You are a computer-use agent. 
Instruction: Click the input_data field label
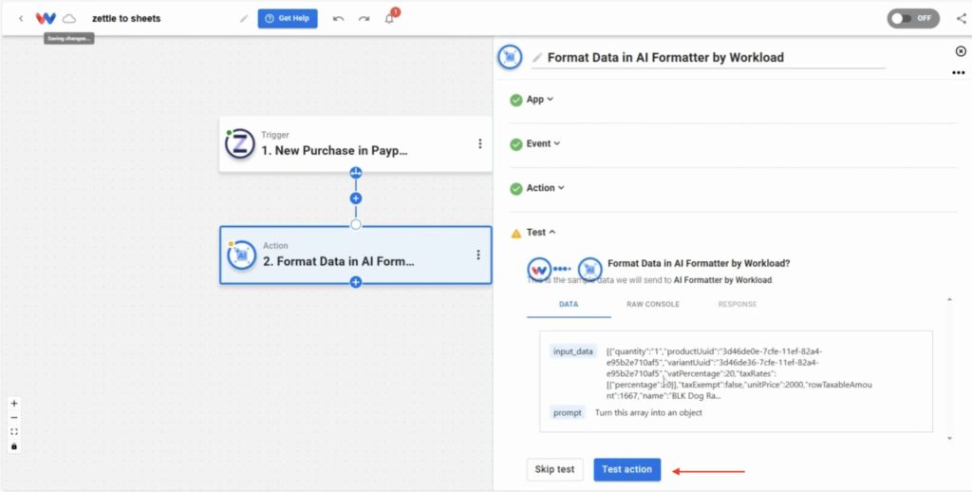(573, 351)
